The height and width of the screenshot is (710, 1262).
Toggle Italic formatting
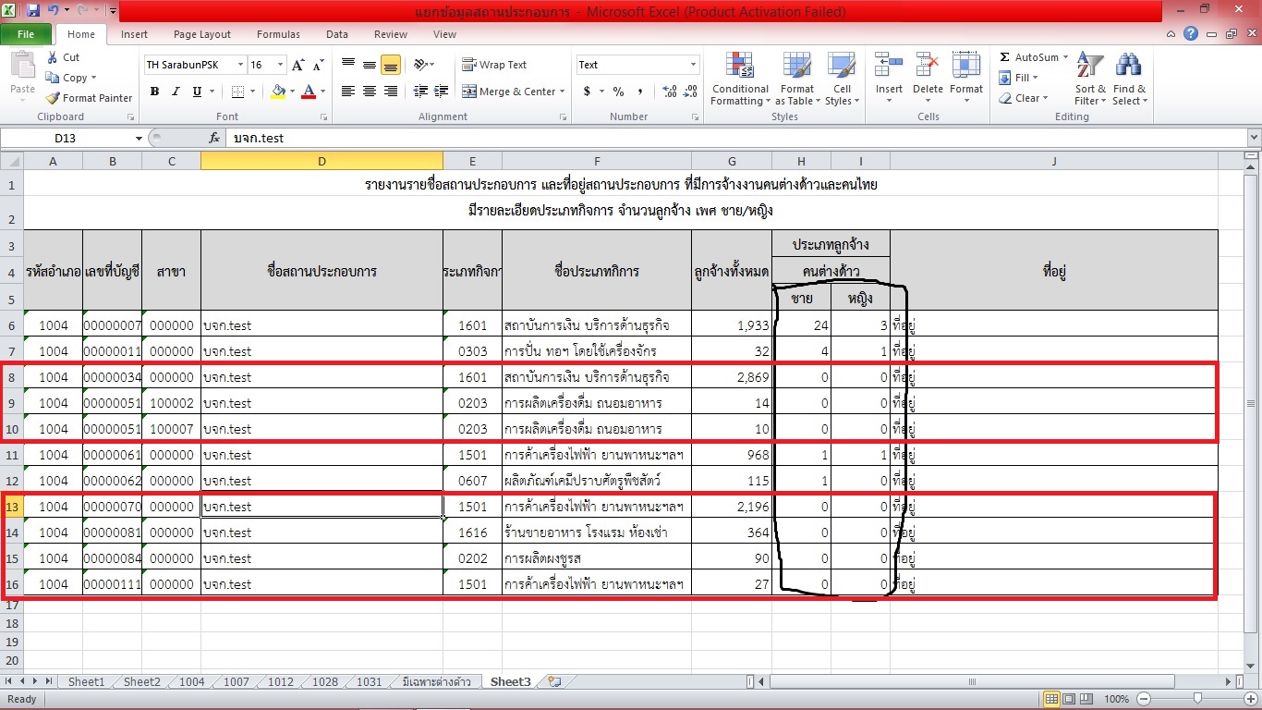click(176, 92)
